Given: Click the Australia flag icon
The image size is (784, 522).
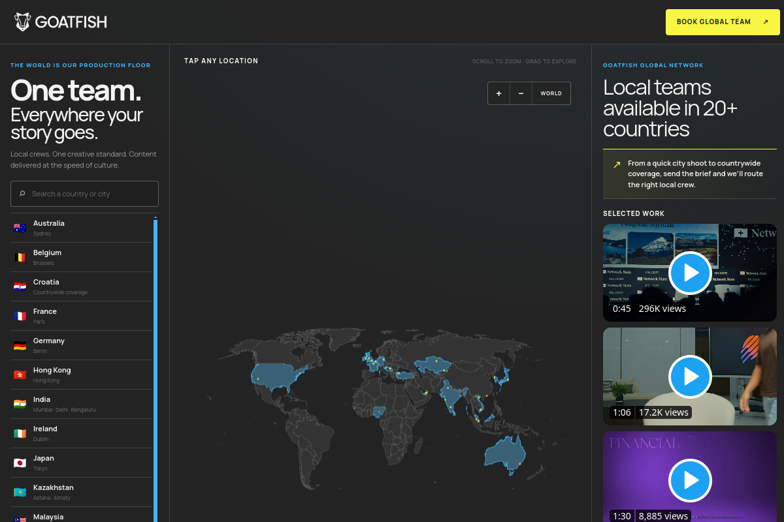Looking at the screenshot, I should (20, 228).
